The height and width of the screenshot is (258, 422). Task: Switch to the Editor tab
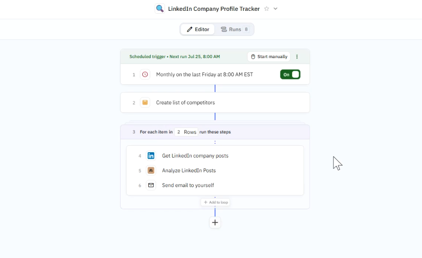(198, 29)
